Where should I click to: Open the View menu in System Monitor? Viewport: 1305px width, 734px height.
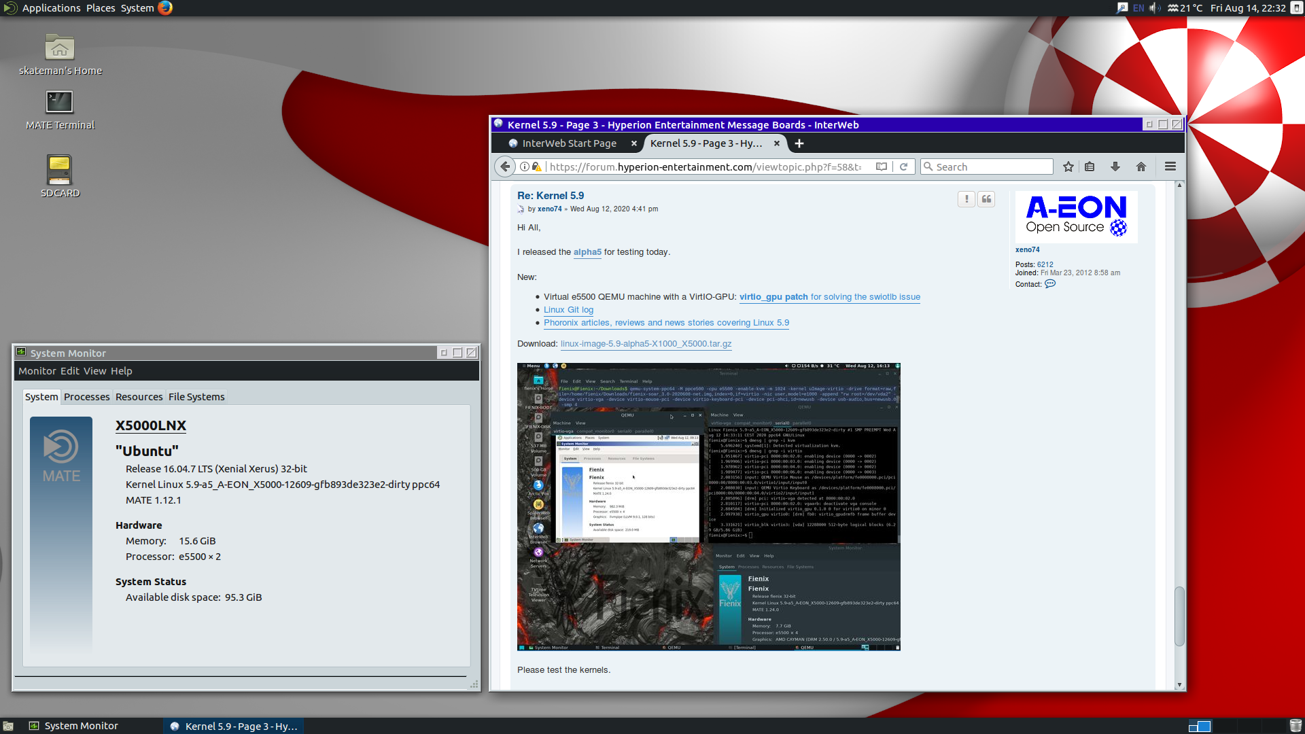(95, 371)
